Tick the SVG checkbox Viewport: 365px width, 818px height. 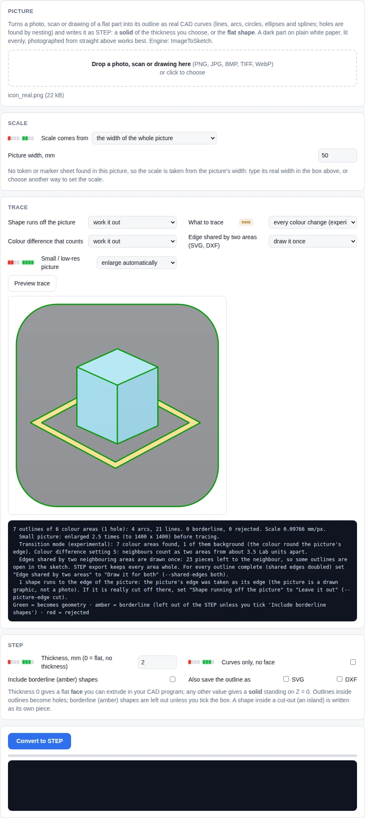click(286, 679)
